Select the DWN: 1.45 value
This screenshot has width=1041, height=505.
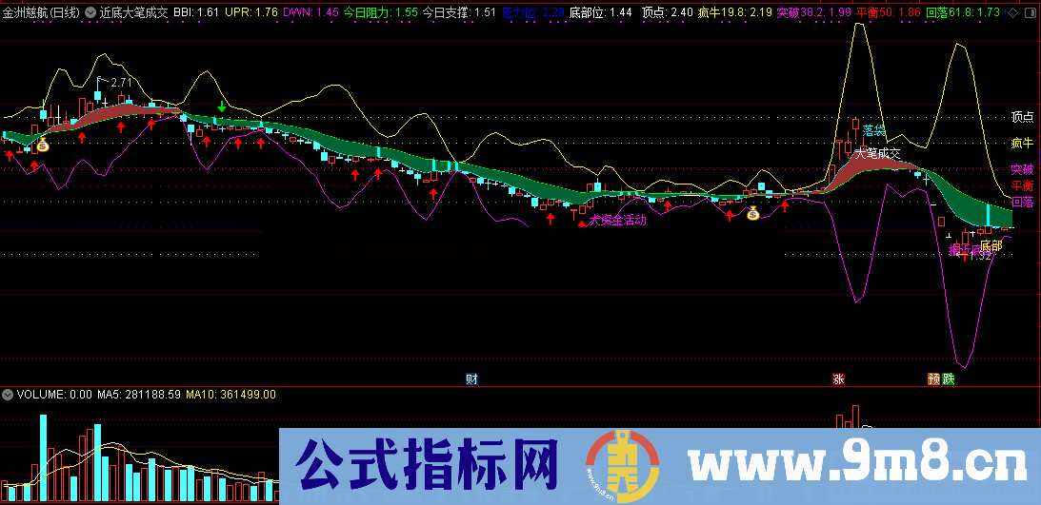click(x=310, y=12)
